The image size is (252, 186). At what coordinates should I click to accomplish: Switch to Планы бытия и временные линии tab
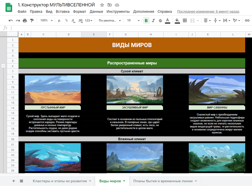click(x=163, y=181)
